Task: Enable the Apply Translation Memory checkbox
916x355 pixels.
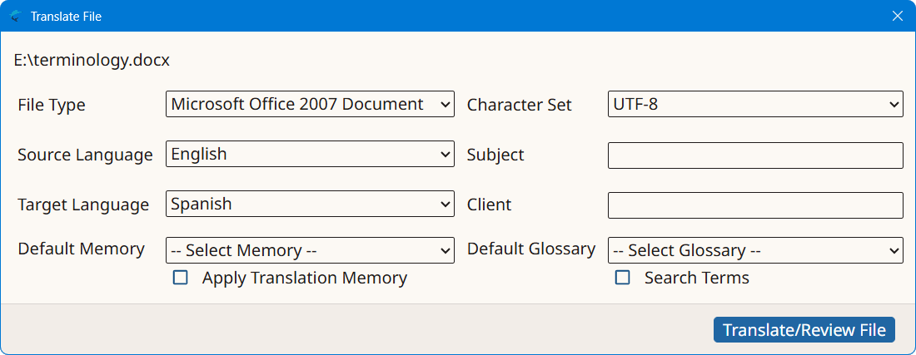Action: tap(181, 278)
